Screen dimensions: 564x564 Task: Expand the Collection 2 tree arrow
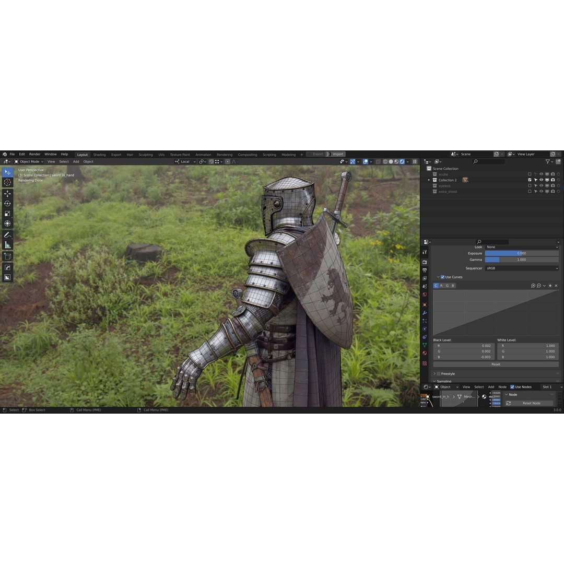429,180
